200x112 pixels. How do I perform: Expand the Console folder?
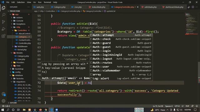click(x=20, y=21)
